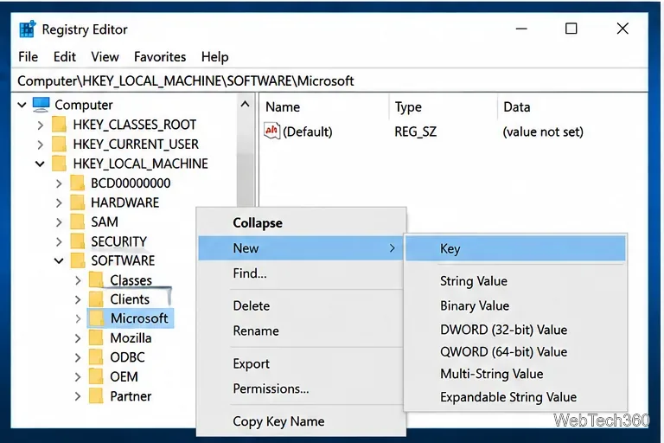Click the SOFTWARE folder icon
The image size is (664, 443).
pyautogui.click(x=78, y=260)
